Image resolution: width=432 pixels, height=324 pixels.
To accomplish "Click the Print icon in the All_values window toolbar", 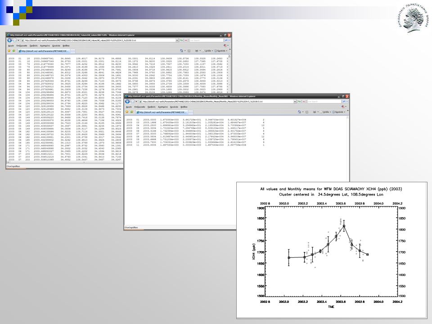I will pos(197,51).
